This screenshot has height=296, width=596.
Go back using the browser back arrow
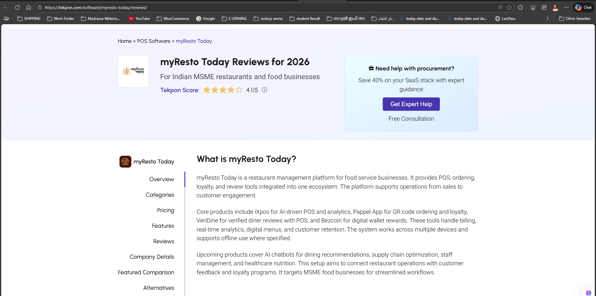pos(6,7)
